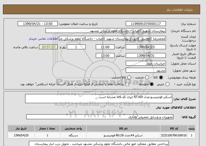Screen dimensions: 206x146
Task: Click the price validity date 1399/04/31
Action: coord(146,55)
